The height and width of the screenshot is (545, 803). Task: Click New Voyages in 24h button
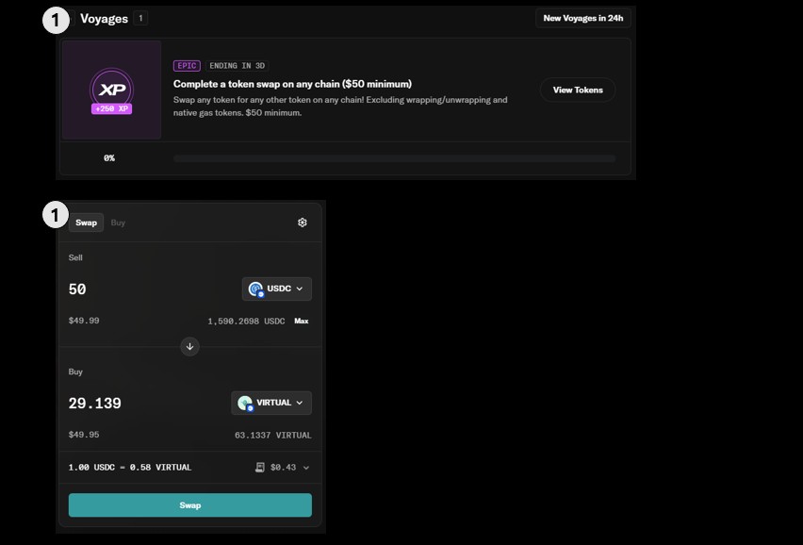(583, 18)
